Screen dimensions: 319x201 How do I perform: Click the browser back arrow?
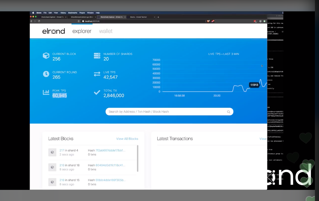(x=31, y=21)
